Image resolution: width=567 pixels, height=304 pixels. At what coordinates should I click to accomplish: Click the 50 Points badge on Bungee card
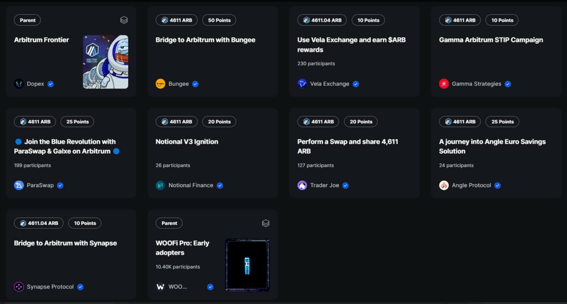click(219, 20)
